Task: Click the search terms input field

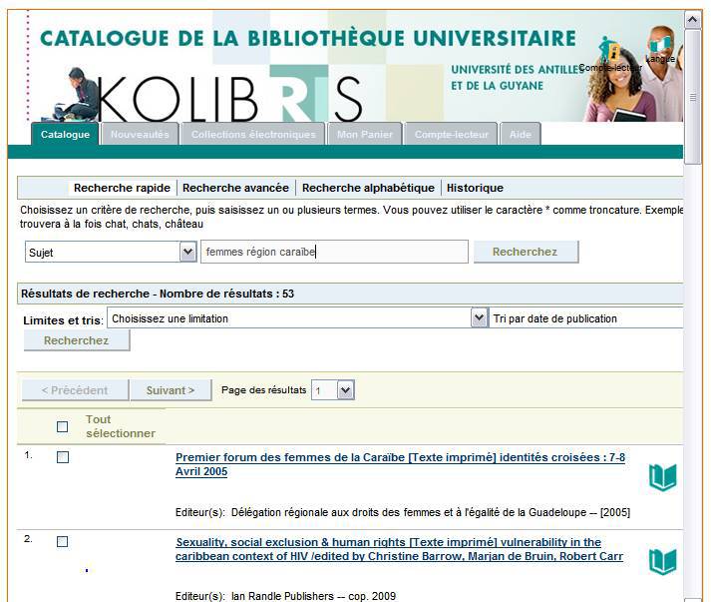Action: (334, 253)
